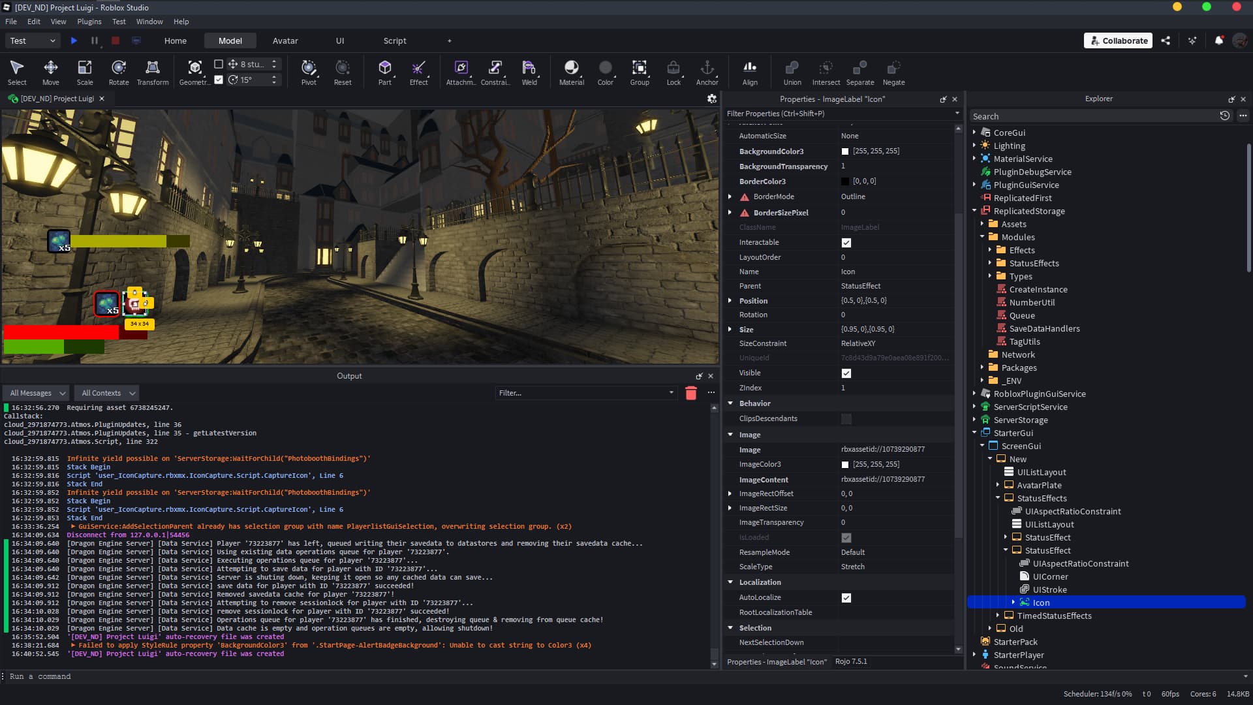
Task: Click the Anchor tool
Action: pos(707,72)
